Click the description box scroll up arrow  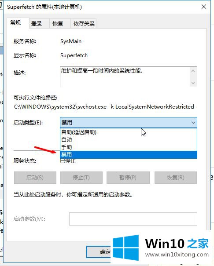[193, 71]
